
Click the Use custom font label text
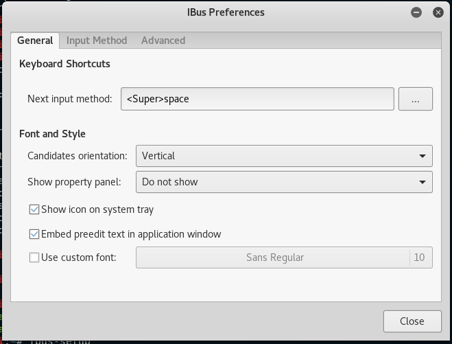click(x=79, y=257)
